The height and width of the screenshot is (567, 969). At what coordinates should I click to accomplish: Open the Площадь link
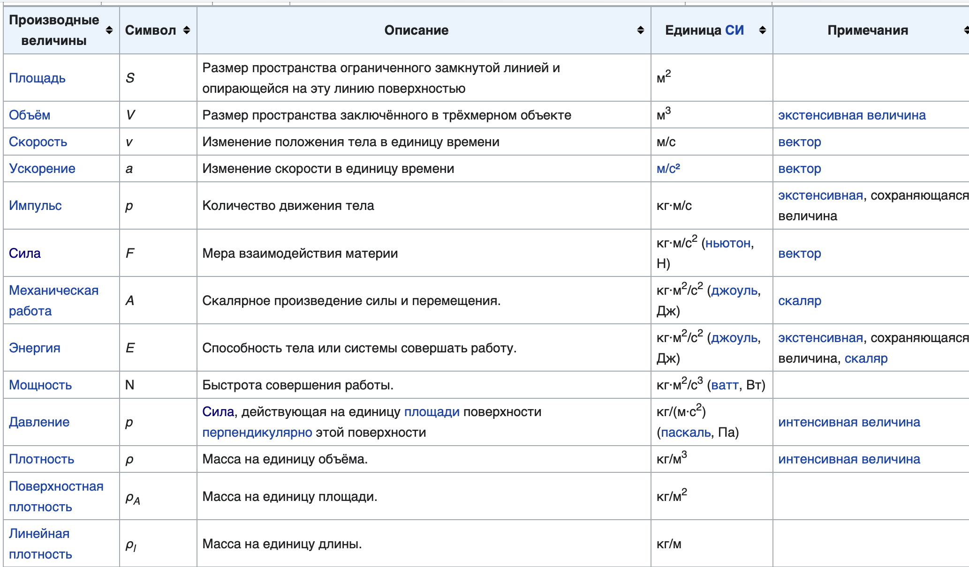click(37, 78)
